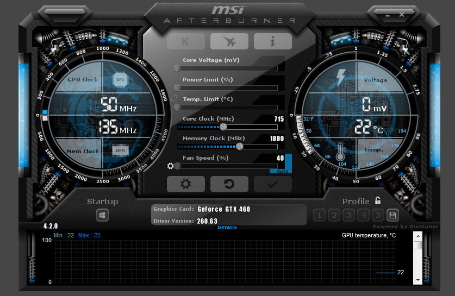Click the GPU chip icon
The image size is (455, 296).
[x=120, y=79]
